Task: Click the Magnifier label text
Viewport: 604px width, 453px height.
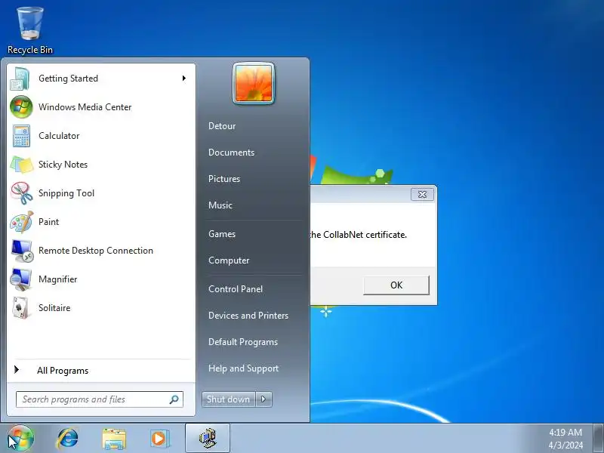Action: pos(58,279)
